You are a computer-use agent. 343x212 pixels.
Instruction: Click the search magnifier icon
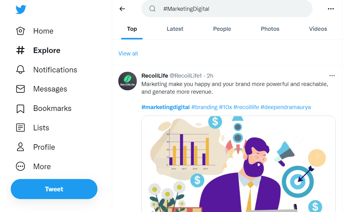click(152, 9)
